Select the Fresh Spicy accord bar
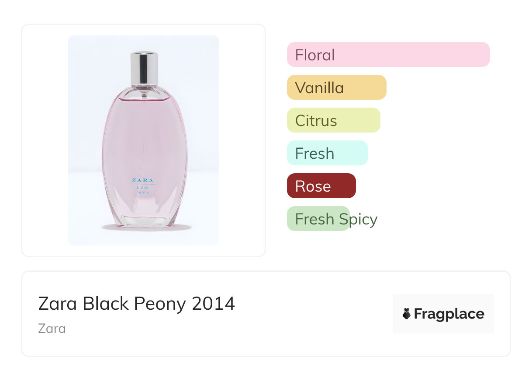The height and width of the screenshot is (378, 532). coord(318,219)
